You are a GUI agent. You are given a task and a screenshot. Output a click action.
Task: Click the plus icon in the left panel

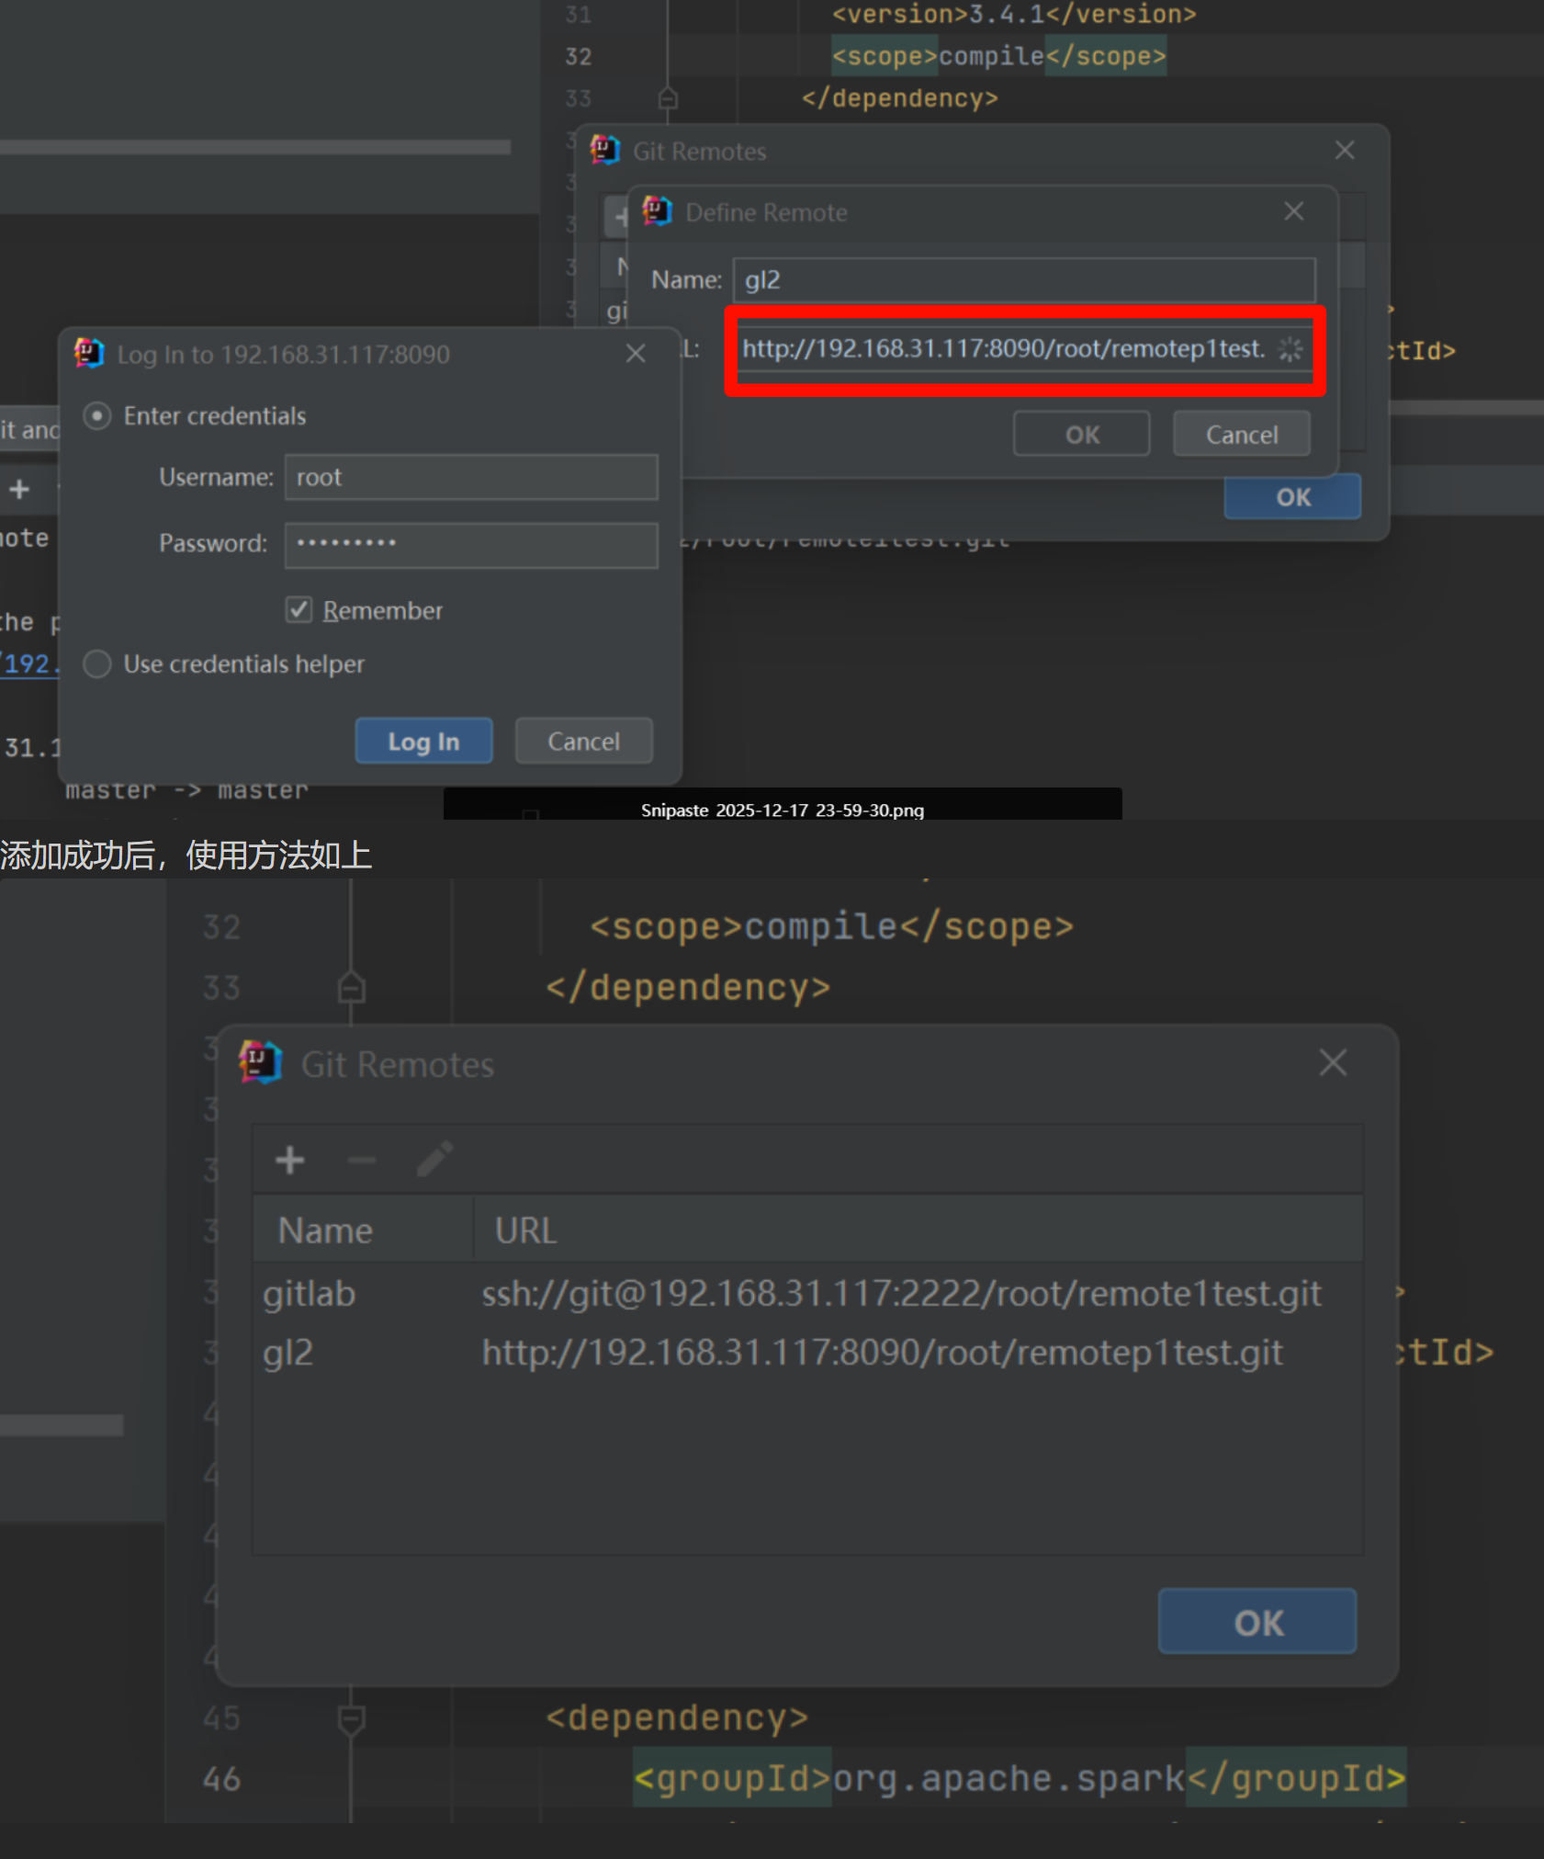(x=19, y=489)
